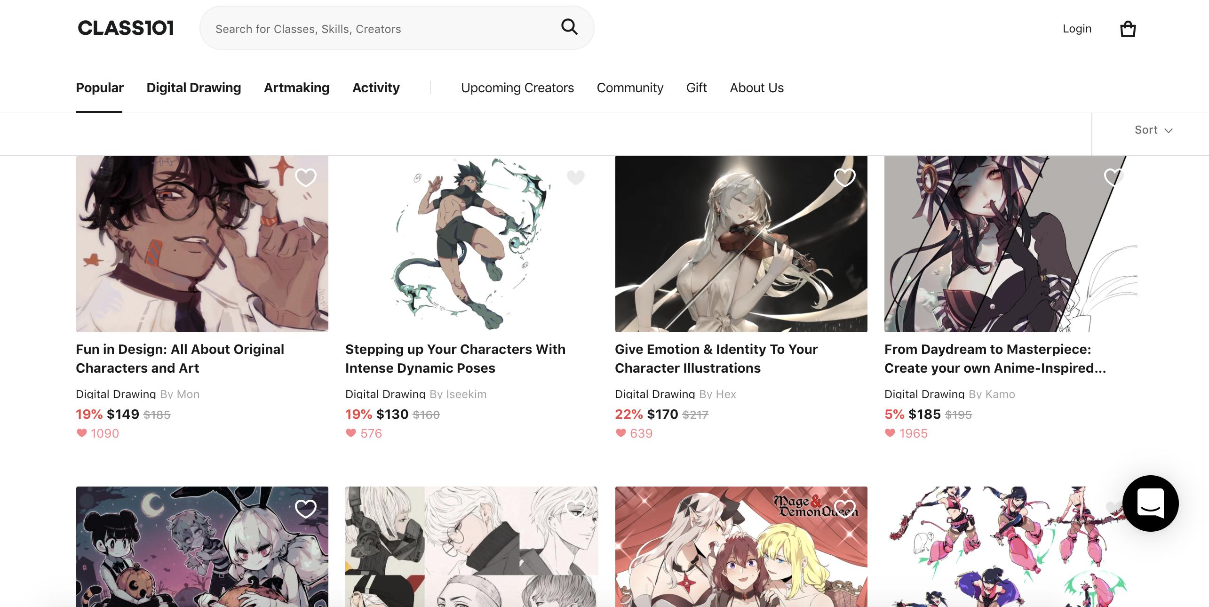Click the search input field
Viewport: 1209px width, 607px height.
376,29
